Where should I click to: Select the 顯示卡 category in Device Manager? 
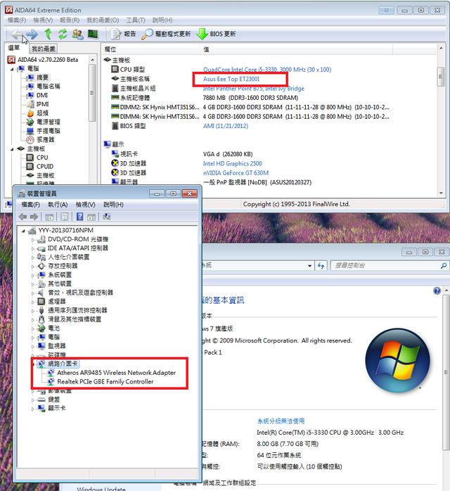[56, 408]
